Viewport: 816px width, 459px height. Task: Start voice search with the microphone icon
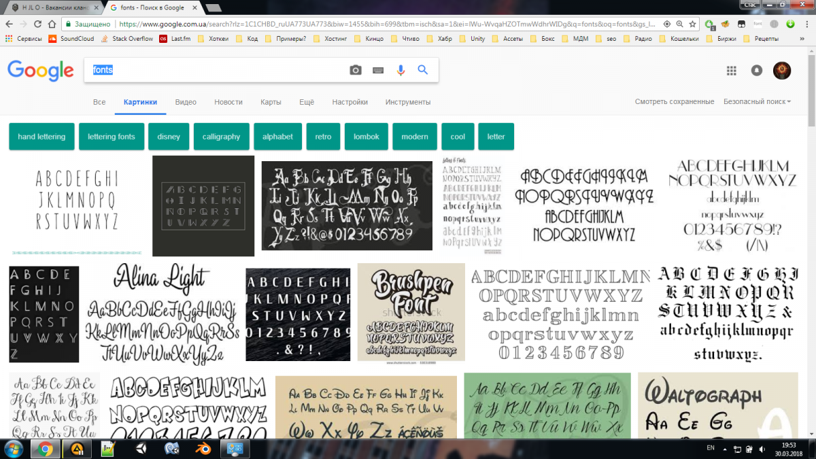coord(401,70)
